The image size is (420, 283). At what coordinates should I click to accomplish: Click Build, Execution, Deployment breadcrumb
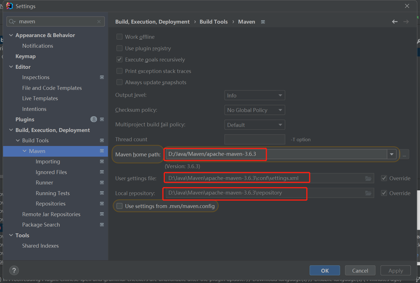pos(152,22)
